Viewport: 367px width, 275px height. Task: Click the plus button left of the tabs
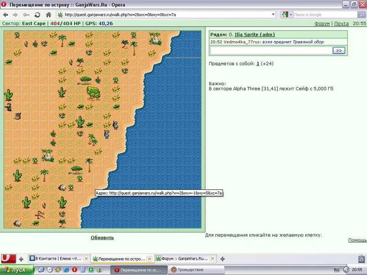click(21, 259)
